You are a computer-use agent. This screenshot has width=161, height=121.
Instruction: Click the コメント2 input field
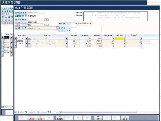86,30
